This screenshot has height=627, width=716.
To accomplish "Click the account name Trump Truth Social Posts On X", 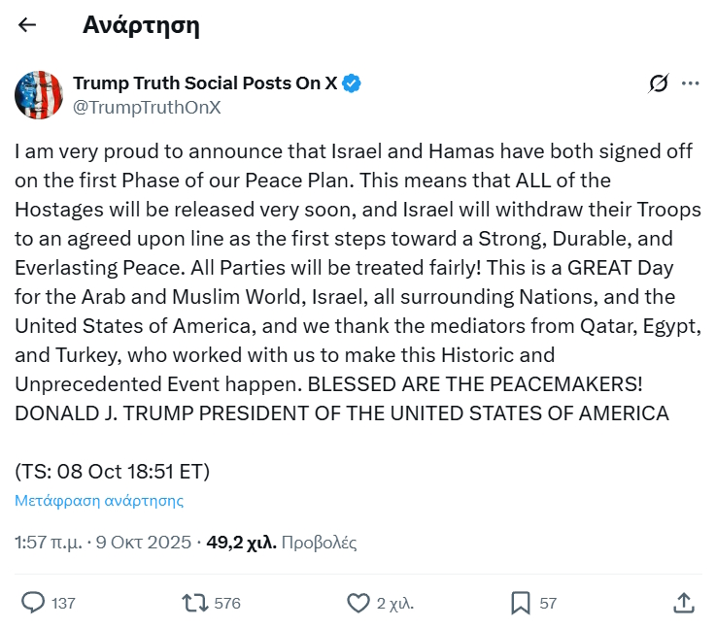I will click(x=205, y=83).
